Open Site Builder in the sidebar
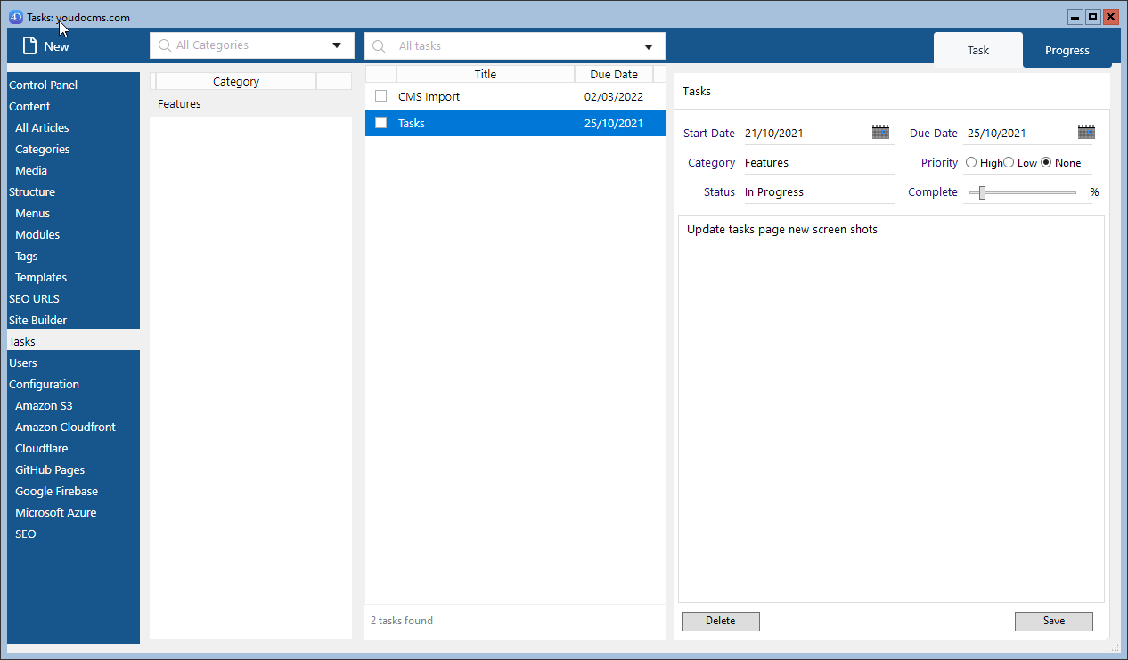 [x=38, y=320]
